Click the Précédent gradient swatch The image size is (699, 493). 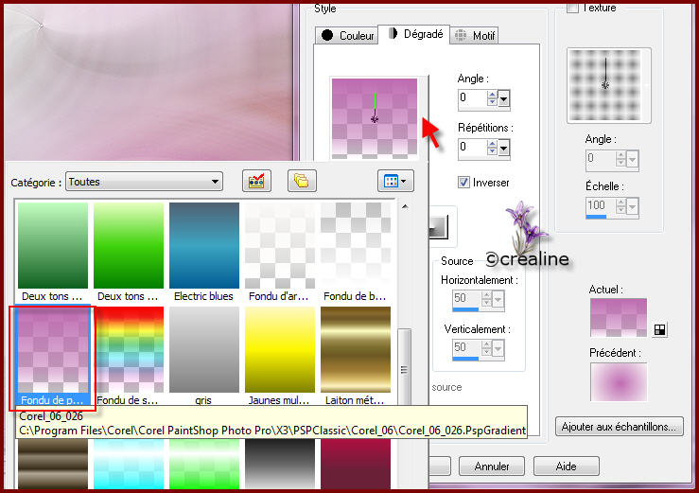tap(619, 381)
